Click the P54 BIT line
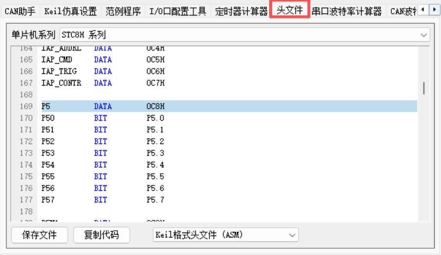This screenshot has width=441, height=255. (229, 165)
